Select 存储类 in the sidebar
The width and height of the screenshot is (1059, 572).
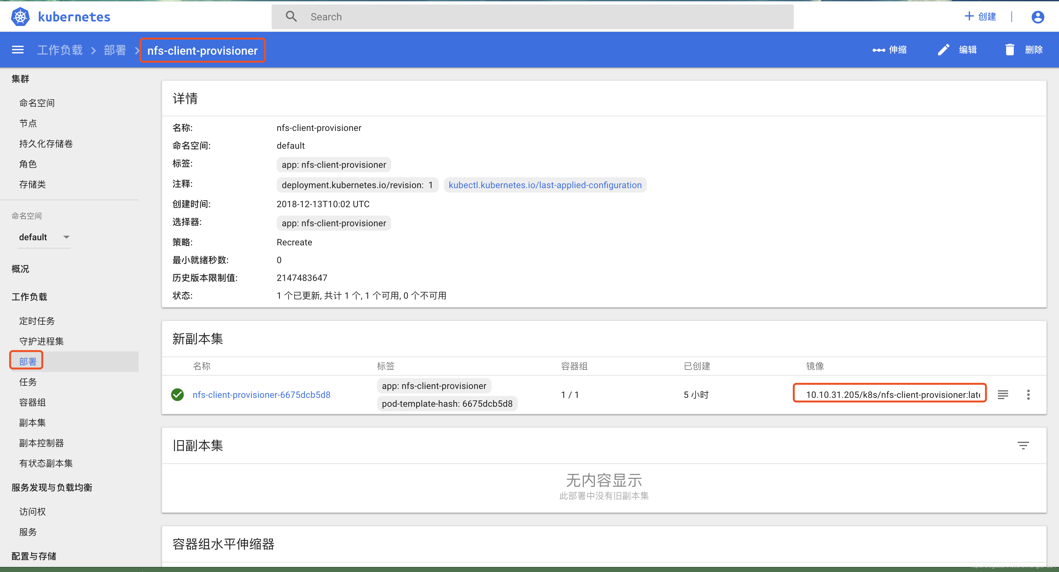[32, 185]
